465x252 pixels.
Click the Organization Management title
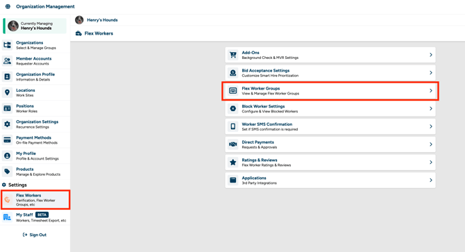pos(45,6)
